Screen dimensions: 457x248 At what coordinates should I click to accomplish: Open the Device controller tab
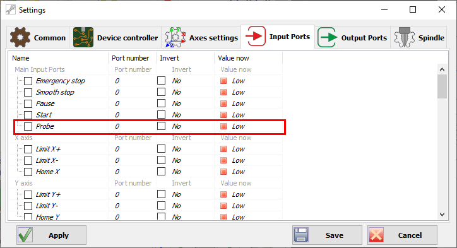pos(116,37)
